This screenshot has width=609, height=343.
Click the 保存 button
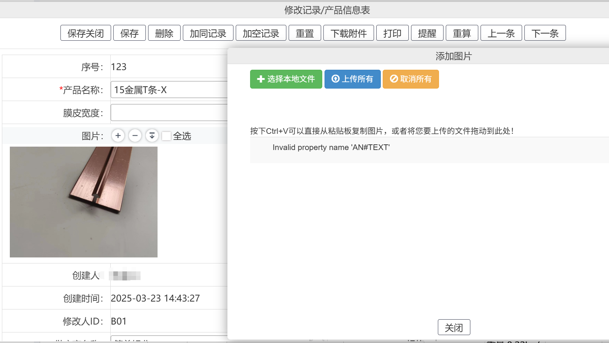(130, 33)
